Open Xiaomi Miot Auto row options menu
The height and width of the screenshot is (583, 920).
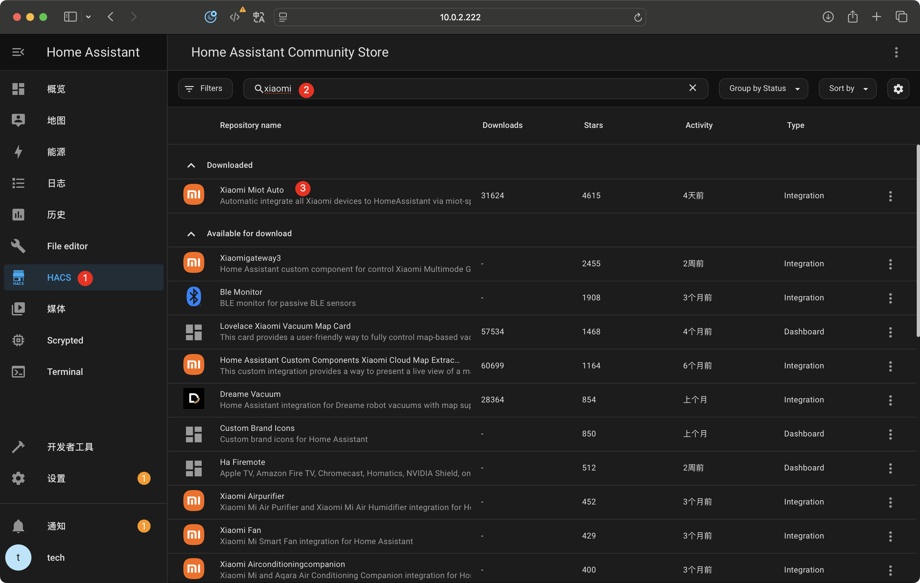(x=890, y=196)
